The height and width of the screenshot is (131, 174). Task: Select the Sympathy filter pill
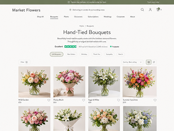click(x=109, y=54)
